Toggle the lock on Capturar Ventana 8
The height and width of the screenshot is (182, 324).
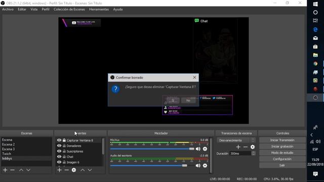click(x=64, y=140)
